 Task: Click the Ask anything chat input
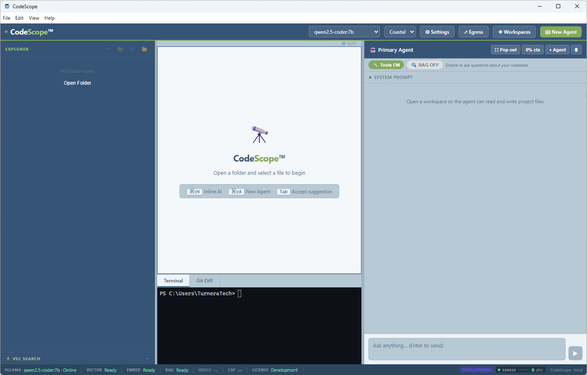[x=467, y=349]
